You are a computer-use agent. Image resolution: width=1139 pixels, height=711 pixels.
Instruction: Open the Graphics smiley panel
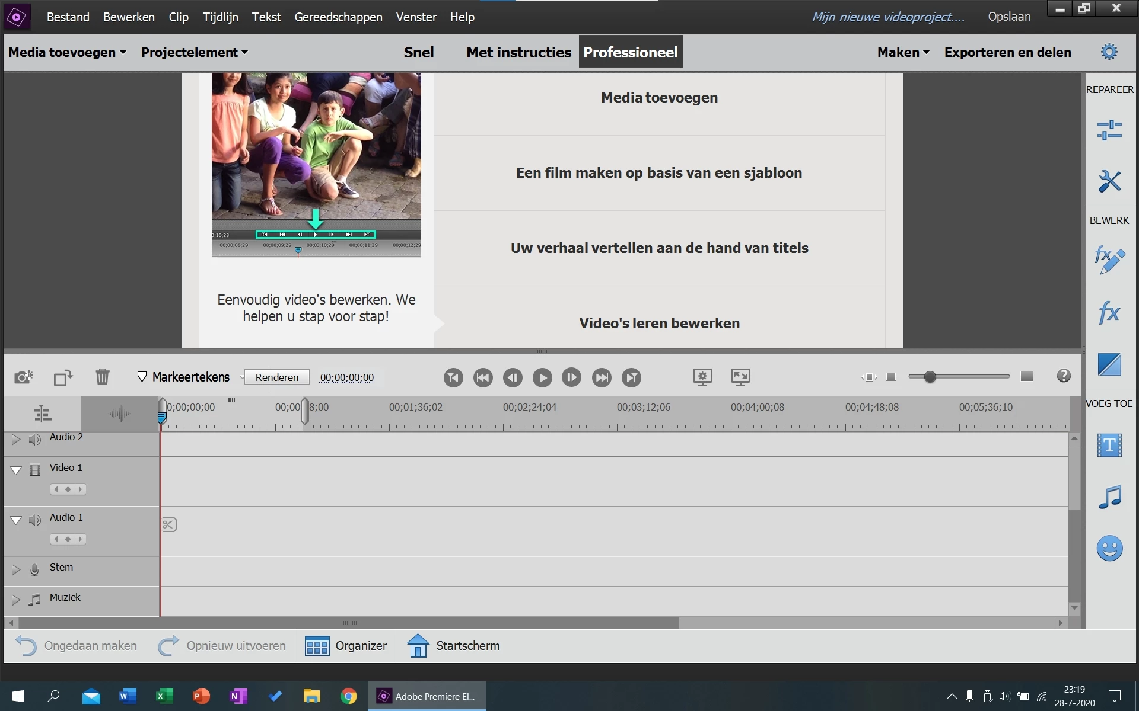coord(1109,548)
